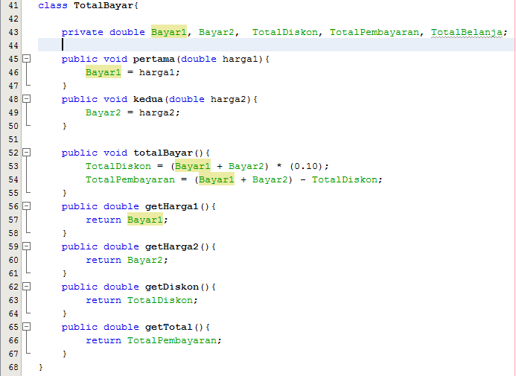Collapse the kedua method fold at line 48
The width and height of the screenshot is (516, 376).
click(26, 99)
